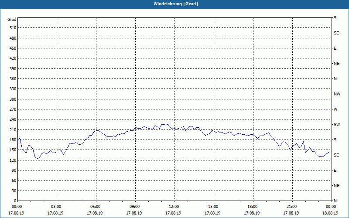
Task: Click the 180 y-axis value
Action: pos(13,140)
